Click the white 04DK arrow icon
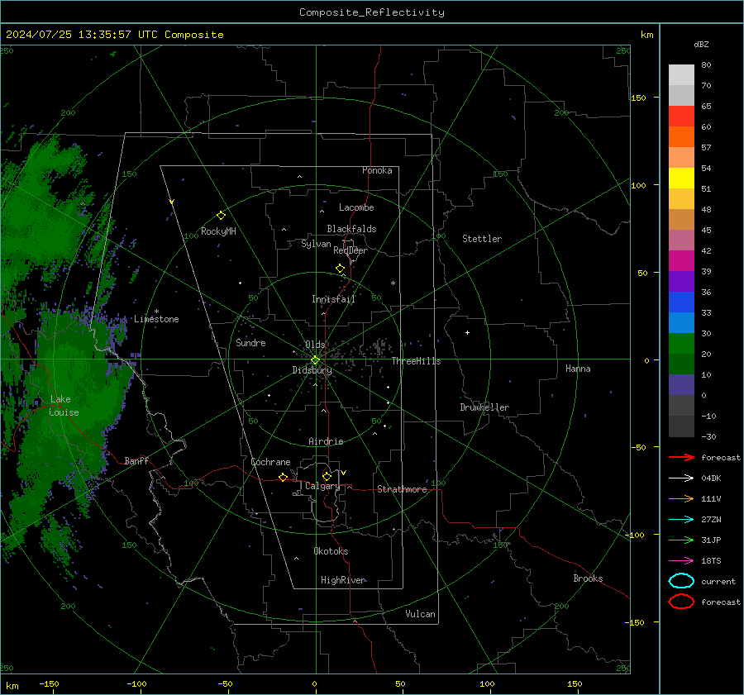This screenshot has width=744, height=695. pyautogui.click(x=681, y=478)
